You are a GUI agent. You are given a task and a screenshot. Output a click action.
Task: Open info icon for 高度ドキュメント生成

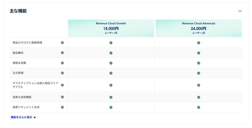pos(62,107)
